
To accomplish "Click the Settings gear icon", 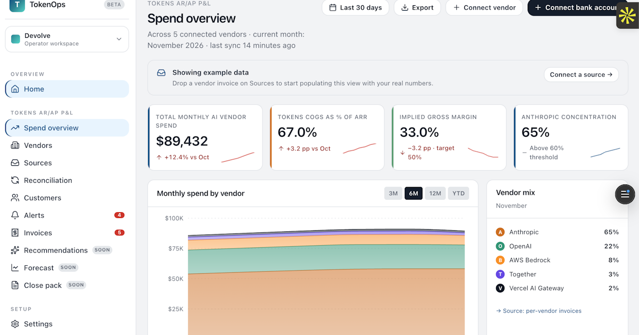I will pyautogui.click(x=15, y=324).
